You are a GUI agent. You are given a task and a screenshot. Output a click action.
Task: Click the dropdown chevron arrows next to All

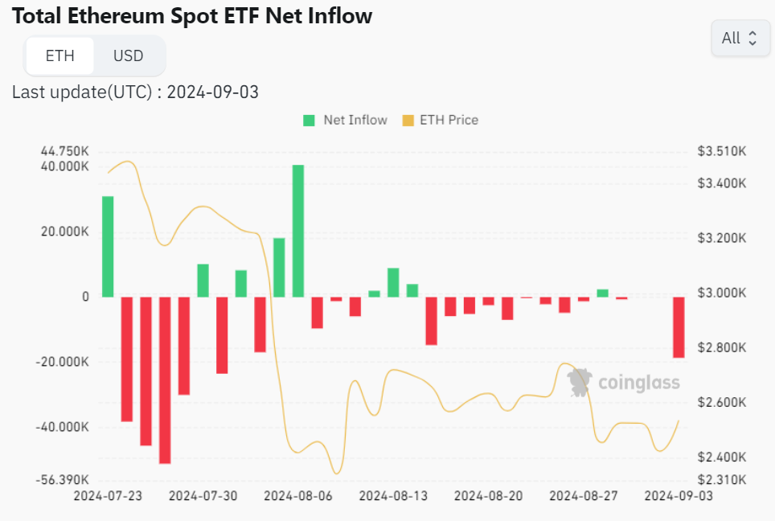tap(753, 38)
